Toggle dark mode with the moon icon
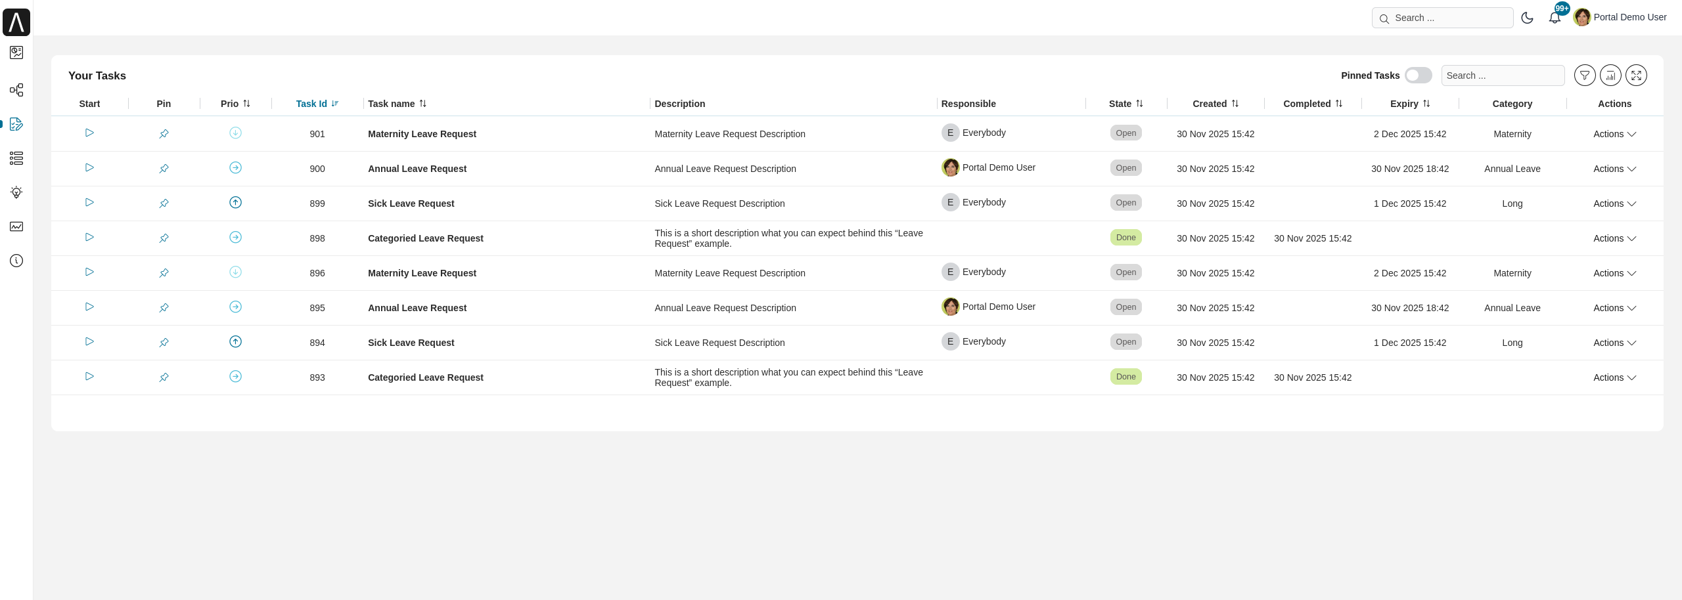Viewport: 1682px width, 600px height. click(1527, 18)
